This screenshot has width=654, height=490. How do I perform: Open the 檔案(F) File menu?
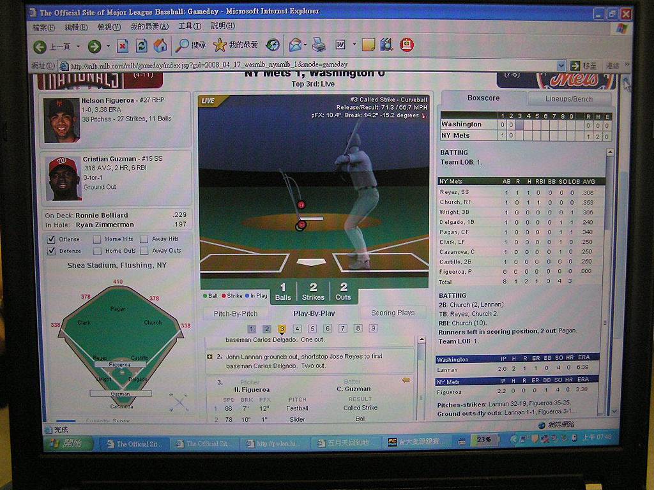click(43, 28)
